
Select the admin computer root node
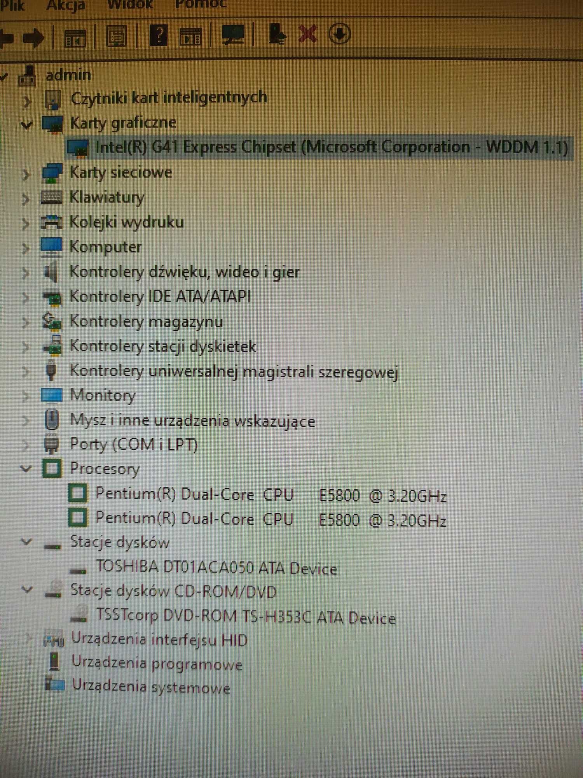[x=68, y=75]
